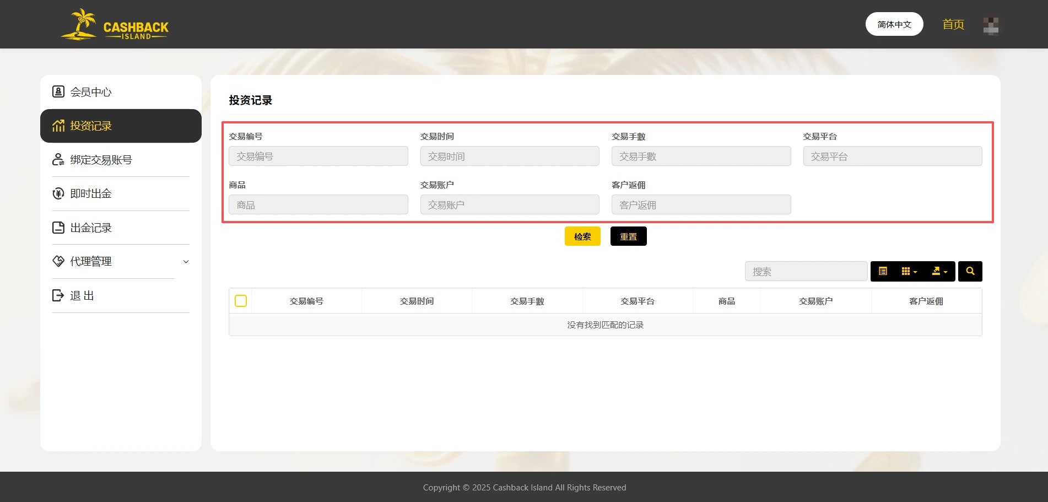Focus the 搜索 table search box
Image resolution: width=1048 pixels, height=502 pixels.
806,271
